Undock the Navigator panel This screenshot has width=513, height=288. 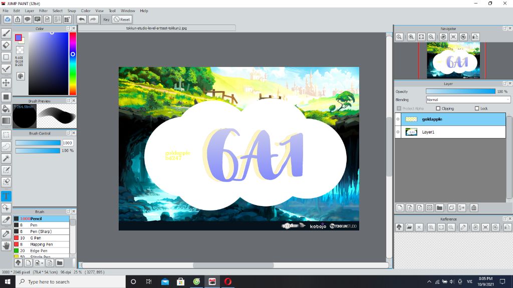(x=505, y=28)
